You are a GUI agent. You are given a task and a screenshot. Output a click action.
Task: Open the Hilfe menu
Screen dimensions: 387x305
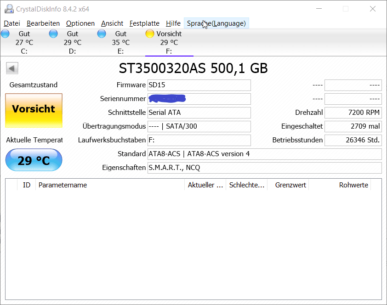click(x=173, y=23)
